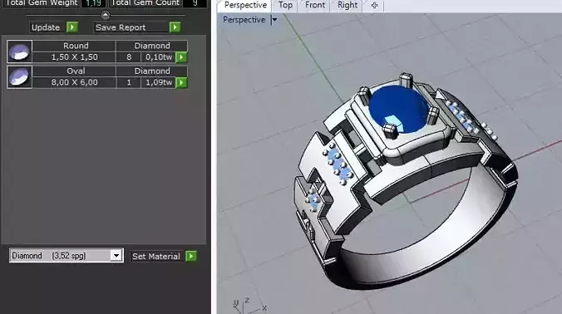Switch to the Perspective tab
562x314 pixels.
[x=245, y=5]
